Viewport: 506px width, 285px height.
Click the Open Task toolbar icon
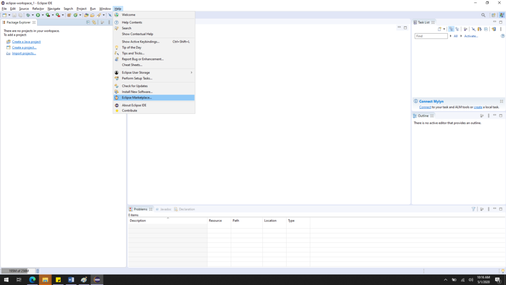click(92, 15)
